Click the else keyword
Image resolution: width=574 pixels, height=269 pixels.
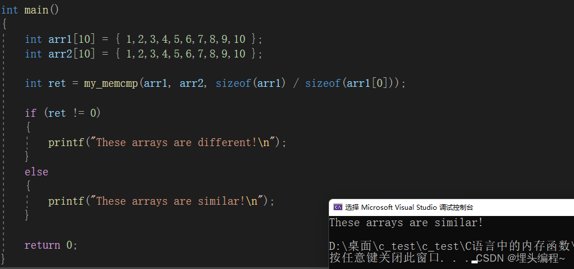(x=37, y=171)
